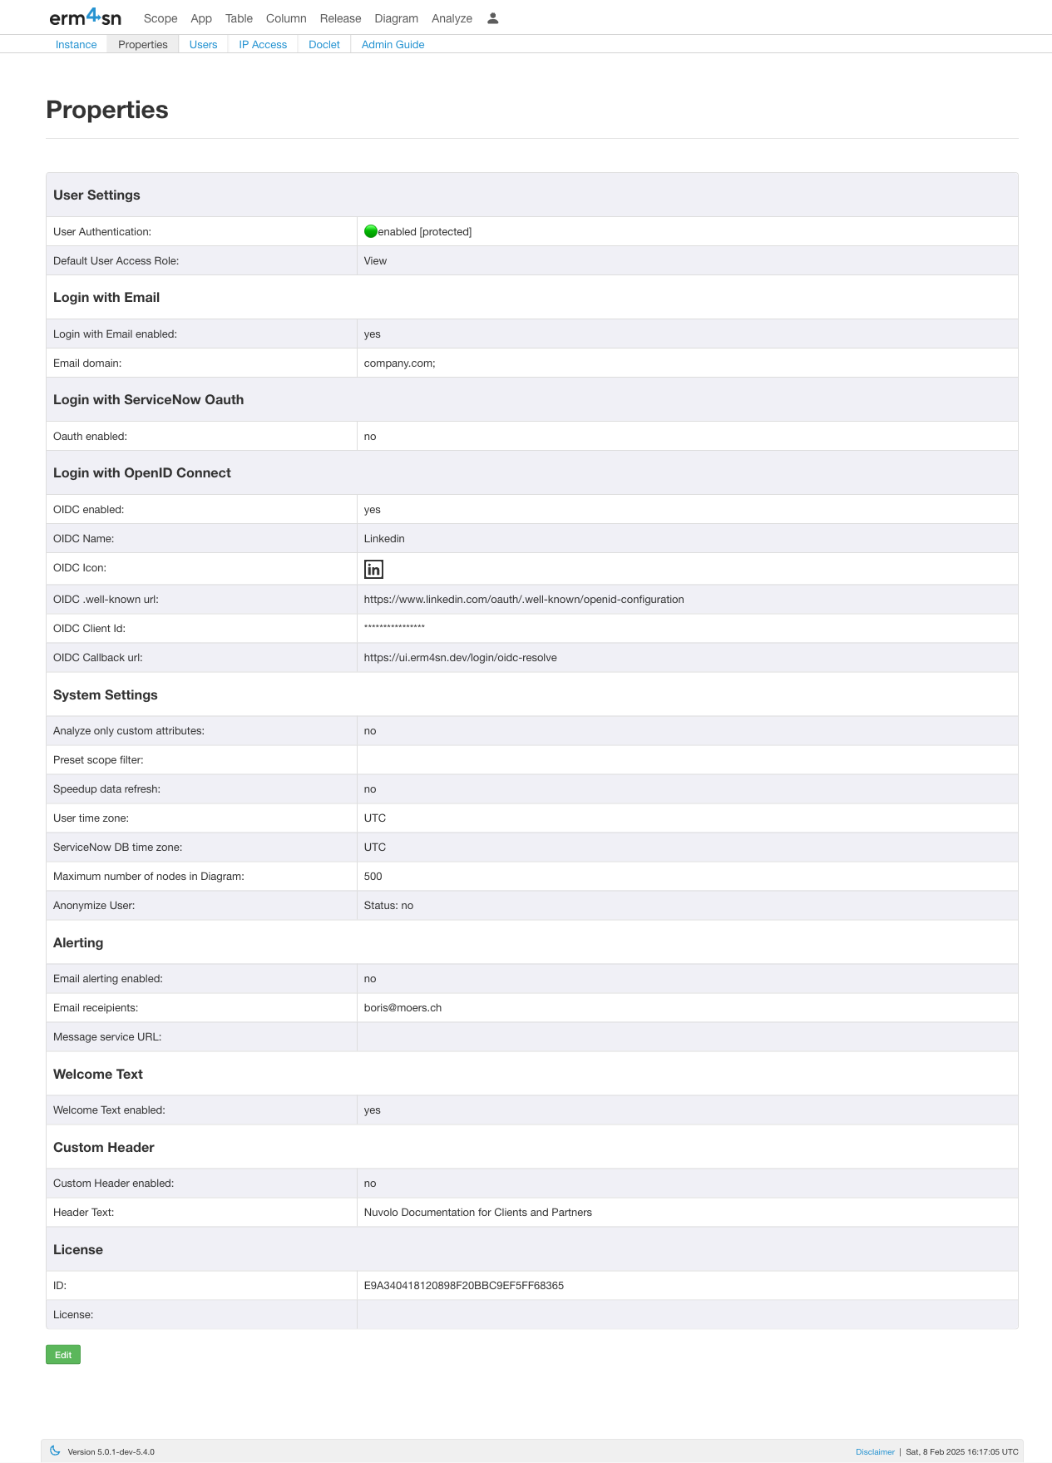Open the Release menu

point(340,18)
